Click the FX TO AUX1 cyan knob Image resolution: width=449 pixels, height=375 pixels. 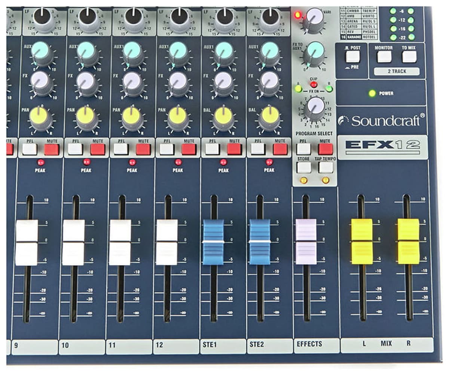[314, 53]
